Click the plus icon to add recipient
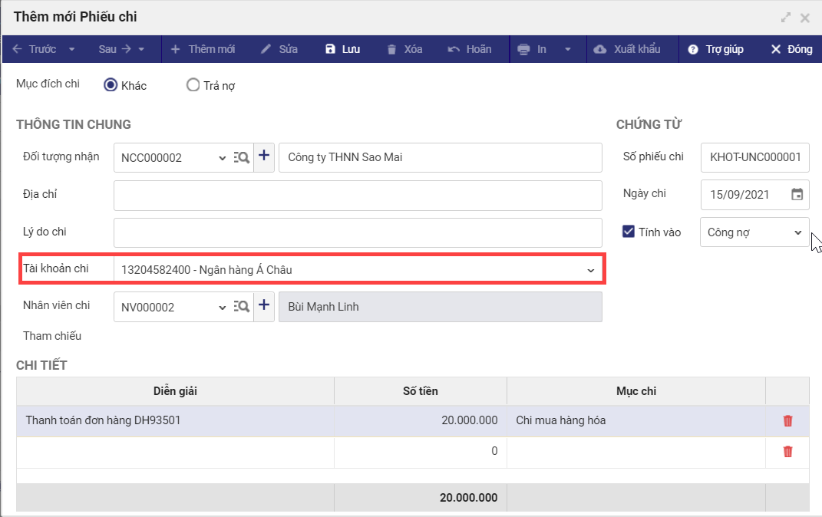The width and height of the screenshot is (822, 517). [x=264, y=156]
